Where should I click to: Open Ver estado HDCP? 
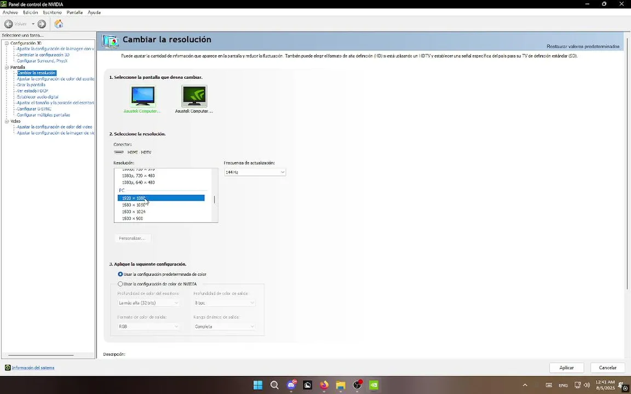click(x=33, y=91)
